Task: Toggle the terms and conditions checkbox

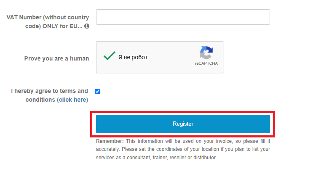Action: (x=97, y=91)
